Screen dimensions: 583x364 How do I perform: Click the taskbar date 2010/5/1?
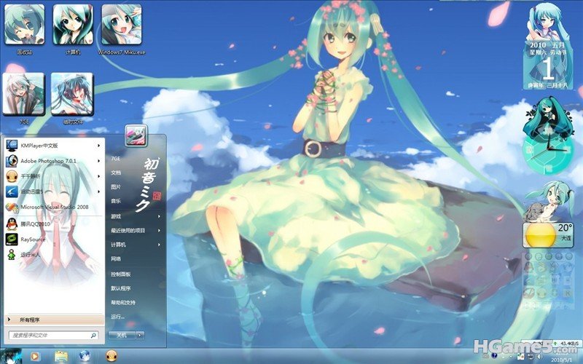(560, 360)
